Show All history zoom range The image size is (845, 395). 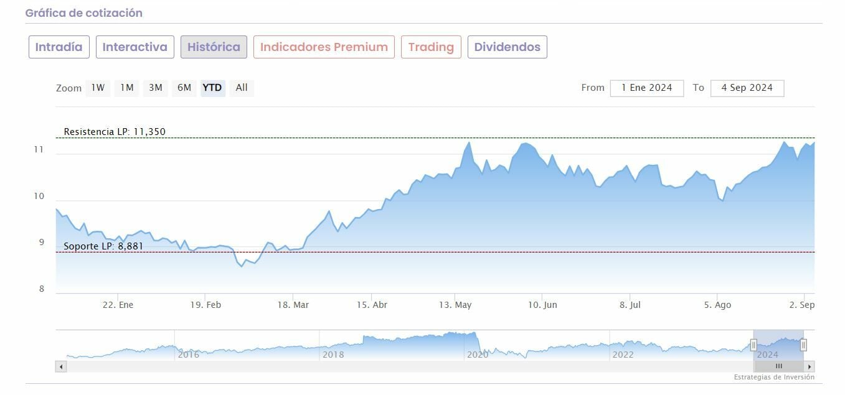pos(242,88)
